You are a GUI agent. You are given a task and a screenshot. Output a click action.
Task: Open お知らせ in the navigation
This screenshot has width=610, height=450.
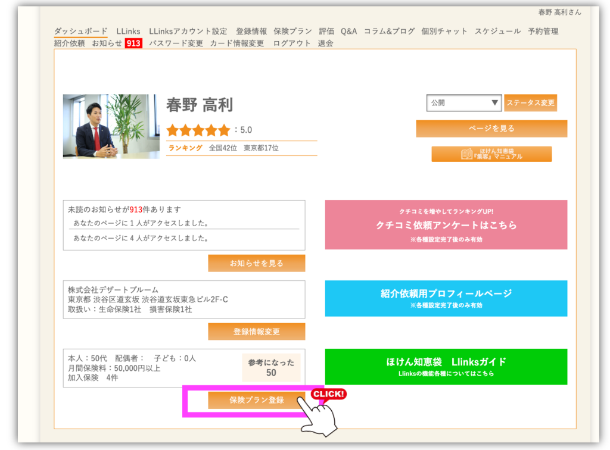(107, 43)
